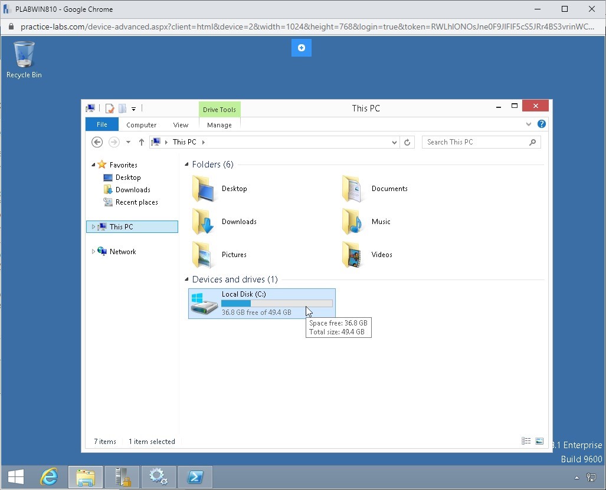Viewport: 606px width, 490px height.
Task: Expand the ribbon using the chevron arrow
Action: [x=528, y=124]
